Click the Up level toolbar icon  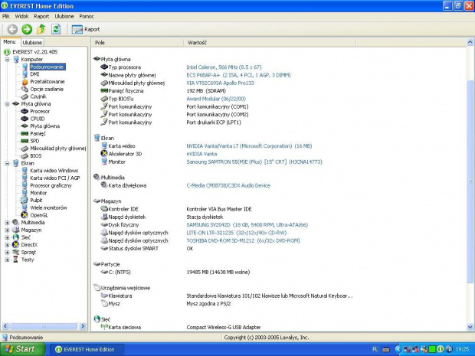41,29
